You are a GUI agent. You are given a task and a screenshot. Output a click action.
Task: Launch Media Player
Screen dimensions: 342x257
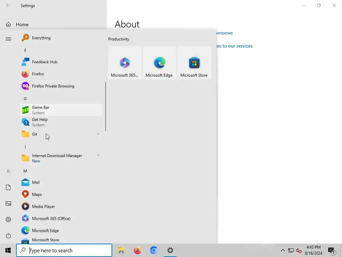tap(61, 206)
